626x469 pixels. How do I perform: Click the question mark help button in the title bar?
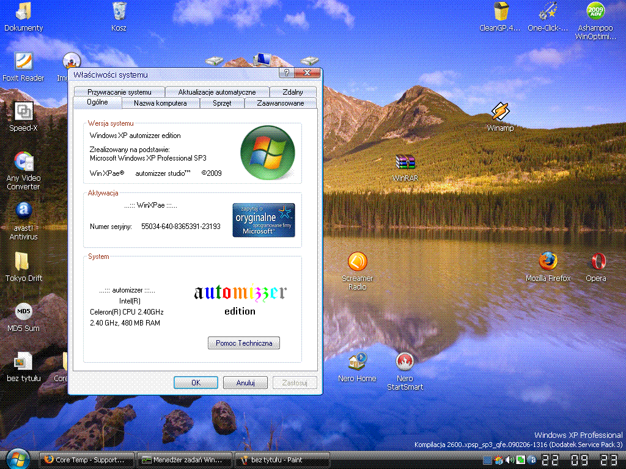286,73
